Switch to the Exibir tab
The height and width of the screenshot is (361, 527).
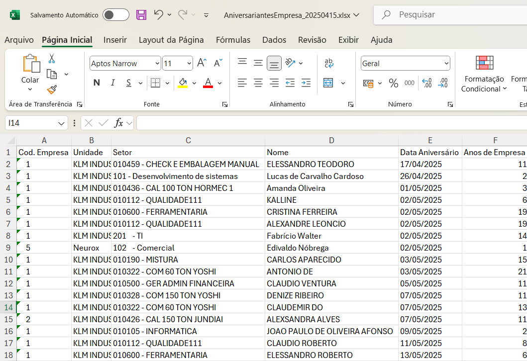pos(348,40)
